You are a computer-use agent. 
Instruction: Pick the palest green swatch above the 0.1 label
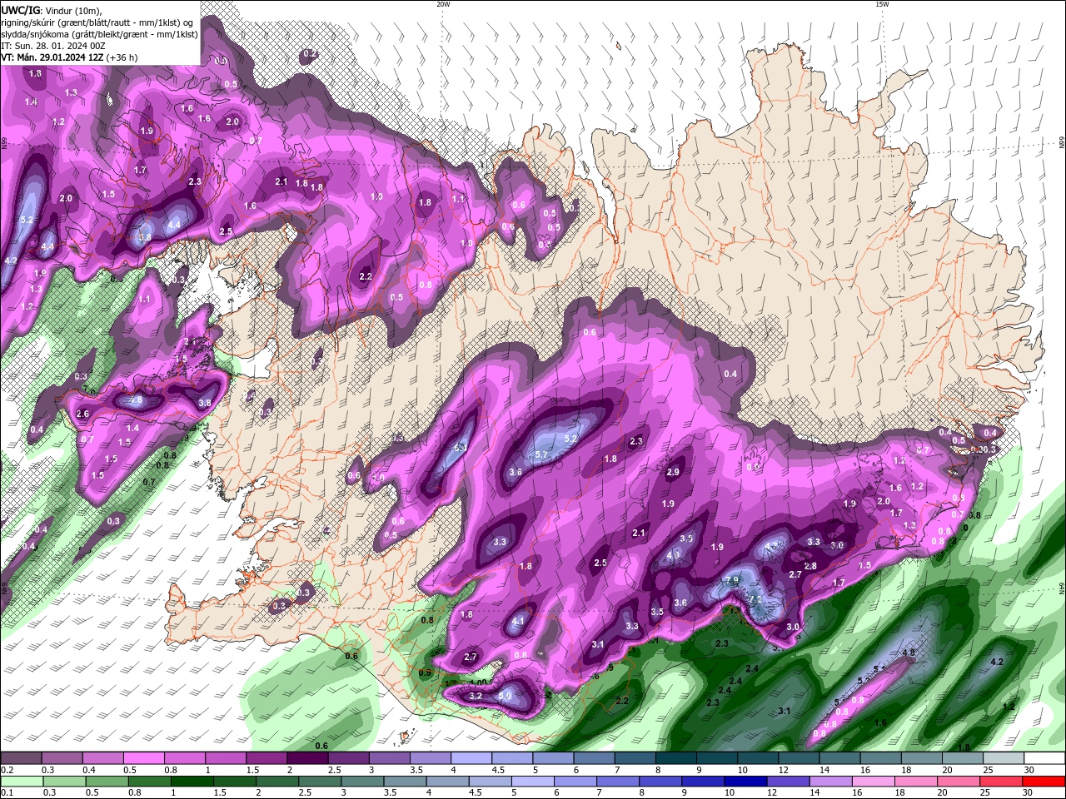(21, 782)
